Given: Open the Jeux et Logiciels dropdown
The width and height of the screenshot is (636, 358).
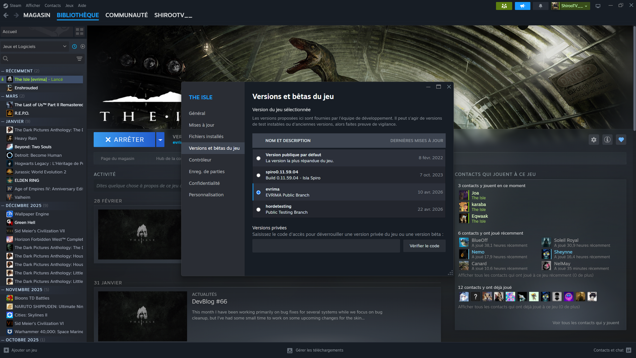Looking at the screenshot, I should pyautogui.click(x=34, y=46).
